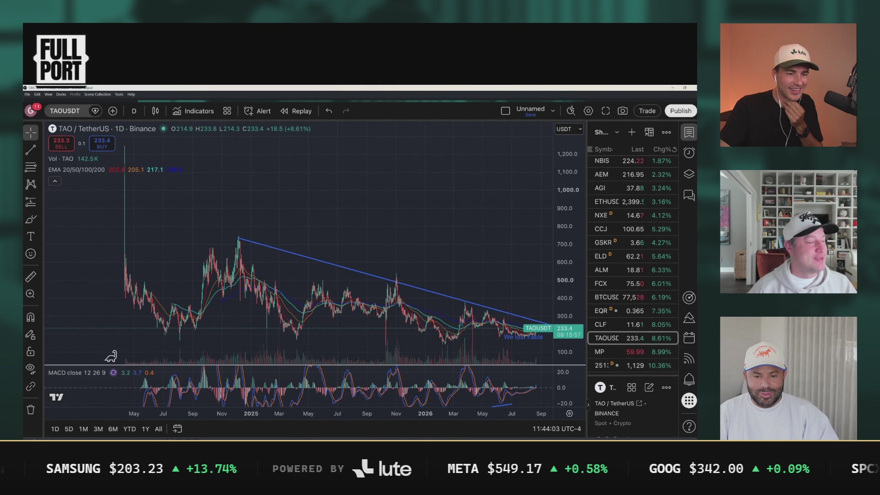Viewport: 880px width, 495px height.
Task: Undo the last chart action
Action: (329, 111)
